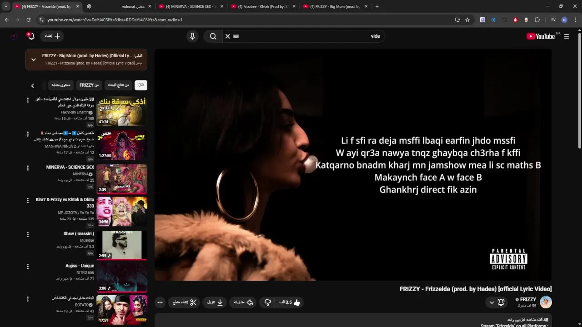Open the Chrome profile 'N' avatar
Screen dimensions: 582x327
point(564,20)
